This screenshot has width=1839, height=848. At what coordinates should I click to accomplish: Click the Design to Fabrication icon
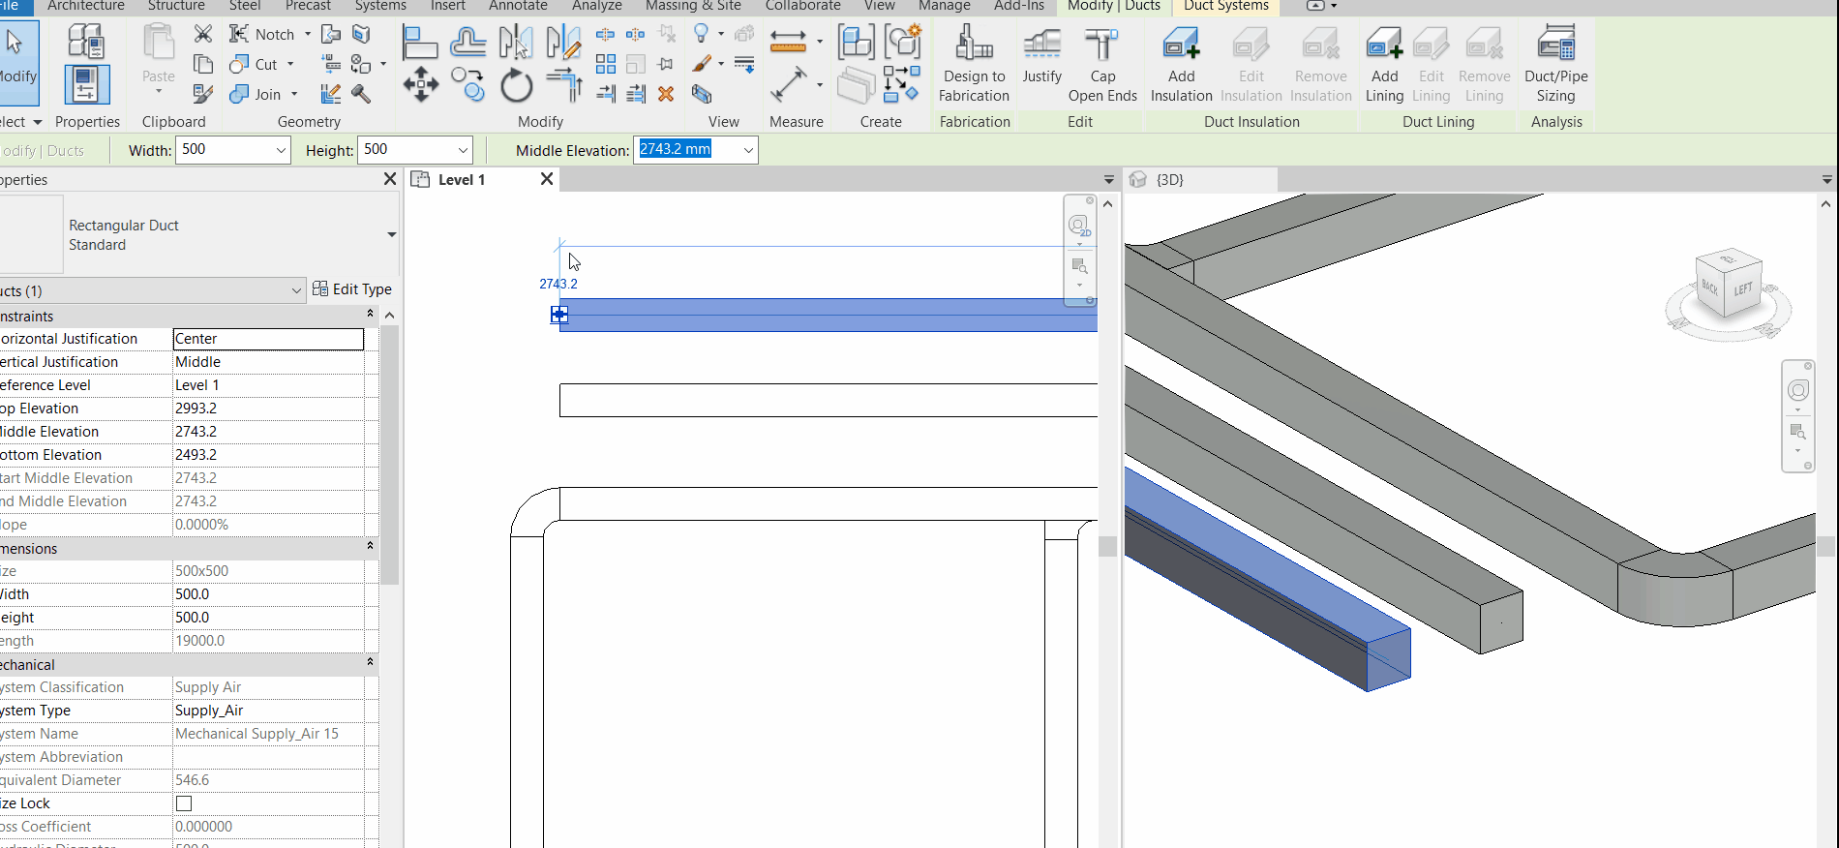point(974,64)
